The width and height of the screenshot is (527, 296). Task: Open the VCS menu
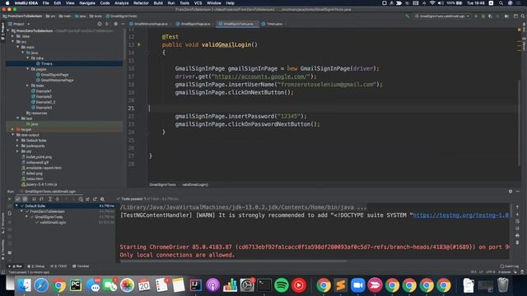[198, 3]
